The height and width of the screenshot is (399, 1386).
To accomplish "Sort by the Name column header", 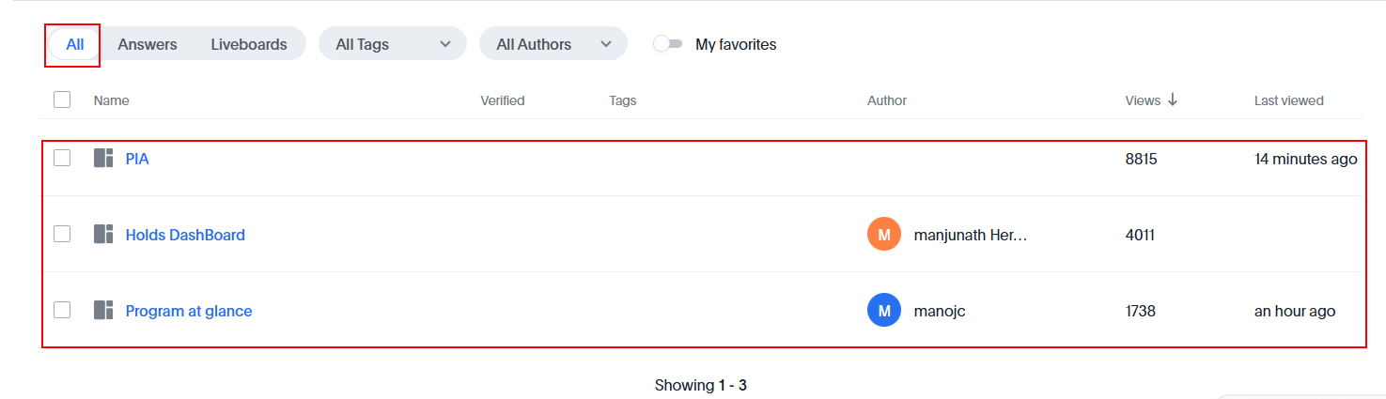I will (112, 100).
